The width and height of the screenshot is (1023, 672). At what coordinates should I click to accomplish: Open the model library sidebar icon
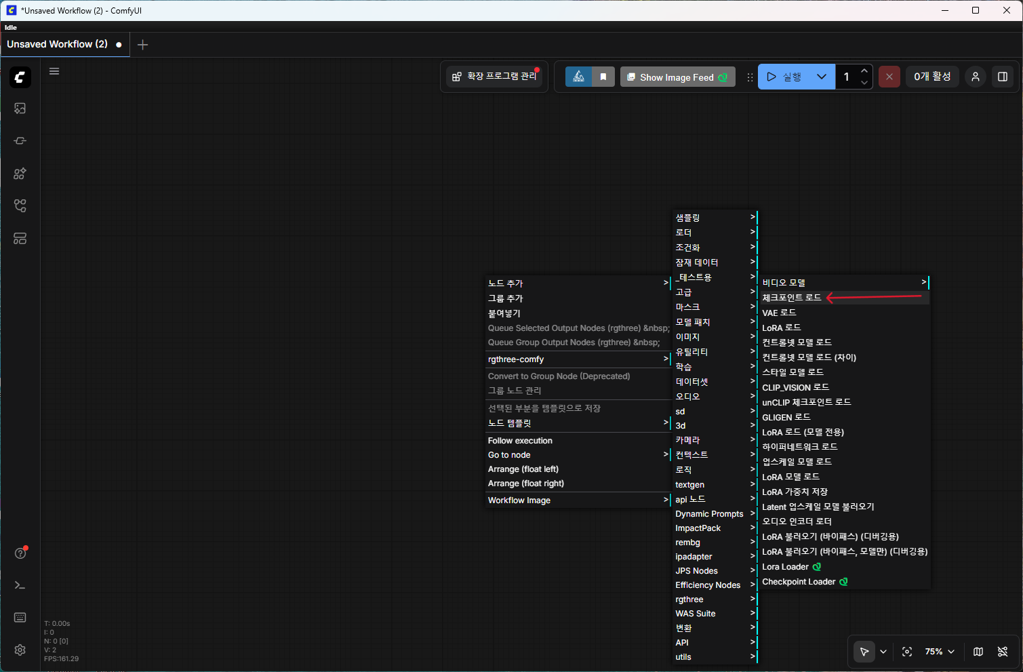pos(20,174)
